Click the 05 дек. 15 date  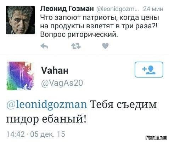click(x=47, y=134)
